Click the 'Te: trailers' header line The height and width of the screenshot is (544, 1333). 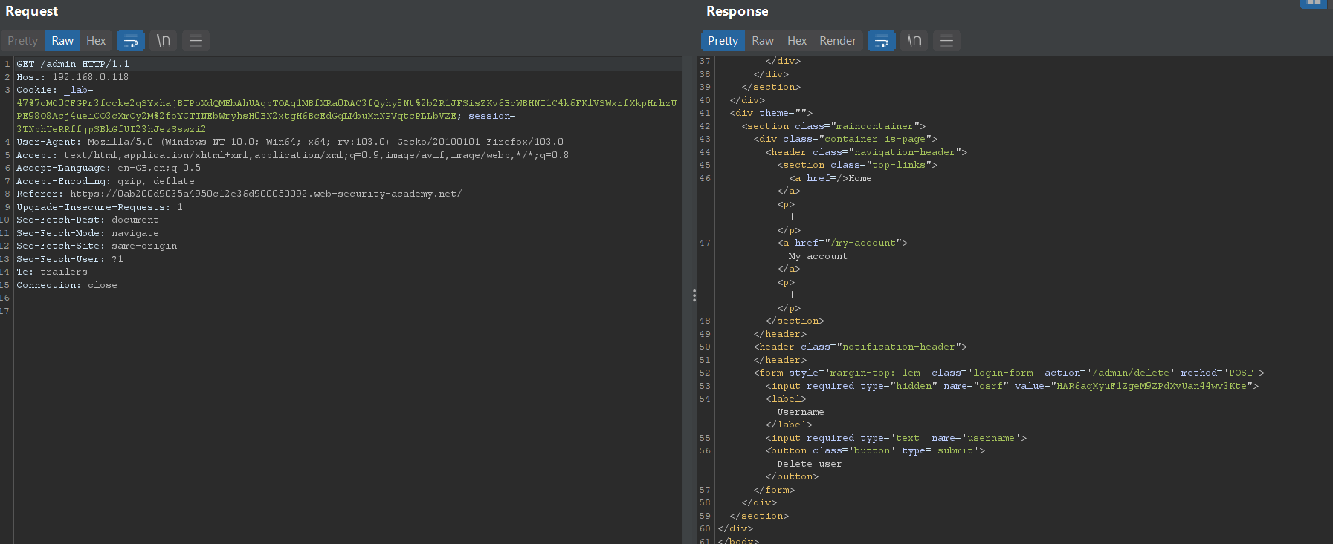tap(52, 272)
